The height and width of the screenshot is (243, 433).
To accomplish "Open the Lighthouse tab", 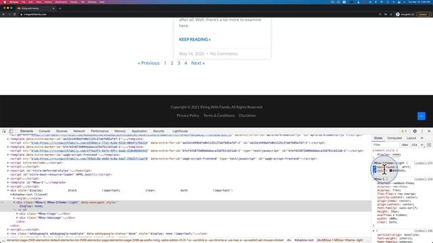I will 180,131.
